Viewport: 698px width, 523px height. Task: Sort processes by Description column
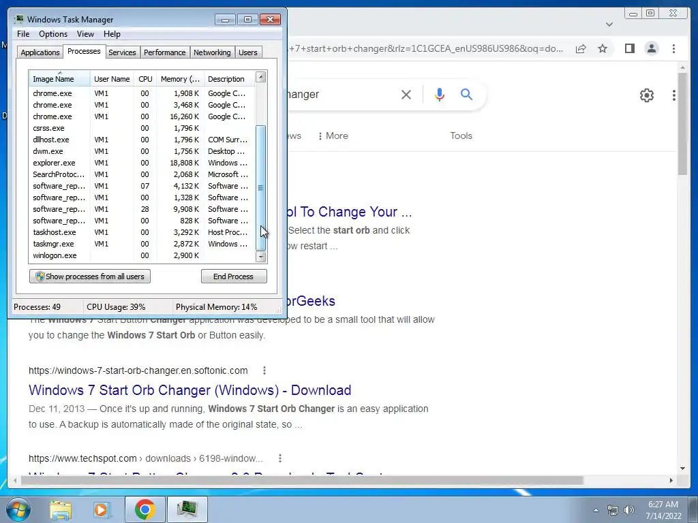click(x=229, y=79)
